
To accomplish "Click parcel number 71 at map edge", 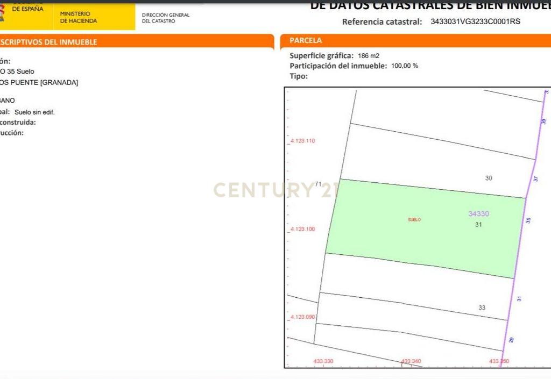I will [x=318, y=184].
